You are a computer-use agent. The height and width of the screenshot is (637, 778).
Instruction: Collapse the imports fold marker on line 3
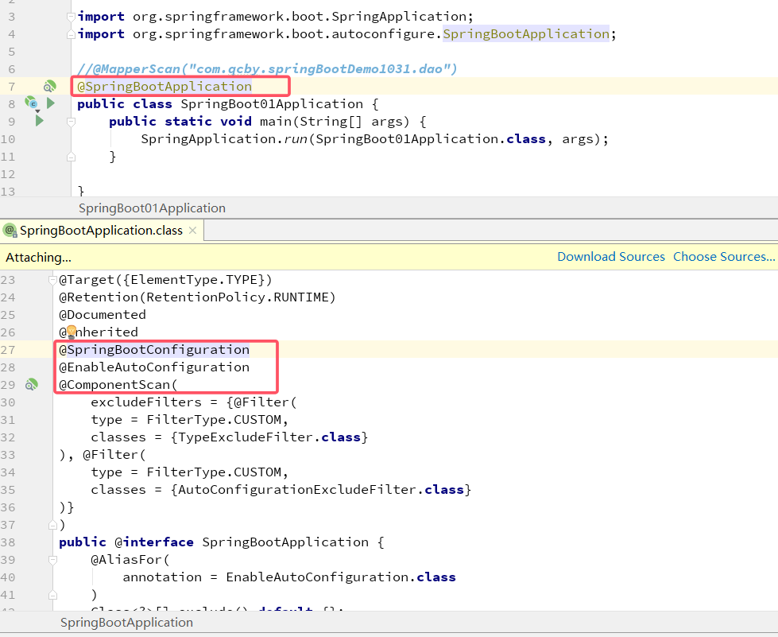coord(71,17)
